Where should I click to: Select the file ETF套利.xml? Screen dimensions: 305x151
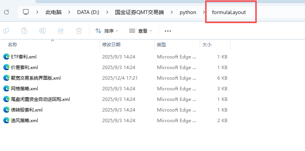tap(24, 57)
